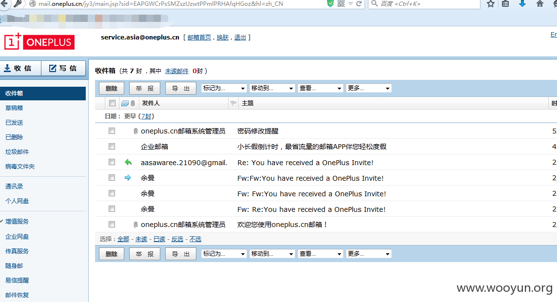The width and height of the screenshot is (557, 302).
Task: Check the 密码修改提醒 mail checkbox
Action: [x=112, y=131]
